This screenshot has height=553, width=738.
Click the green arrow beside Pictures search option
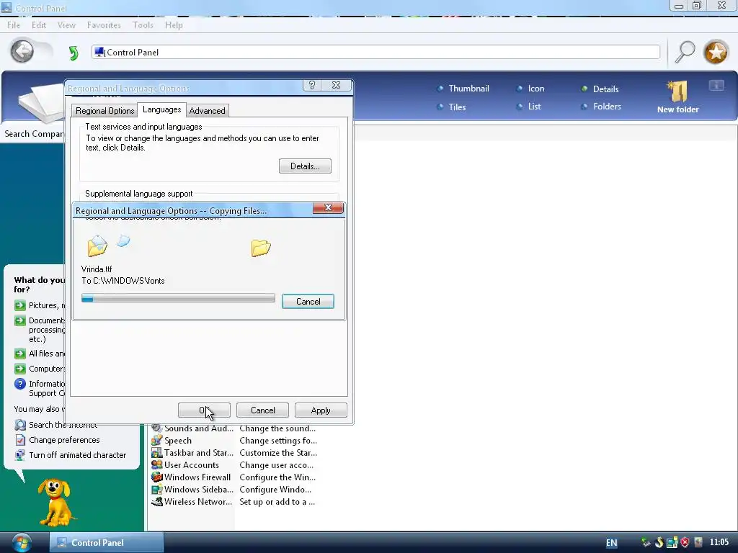19,305
